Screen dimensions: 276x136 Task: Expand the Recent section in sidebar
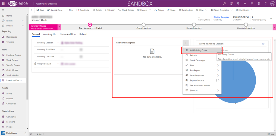coord(23,21)
